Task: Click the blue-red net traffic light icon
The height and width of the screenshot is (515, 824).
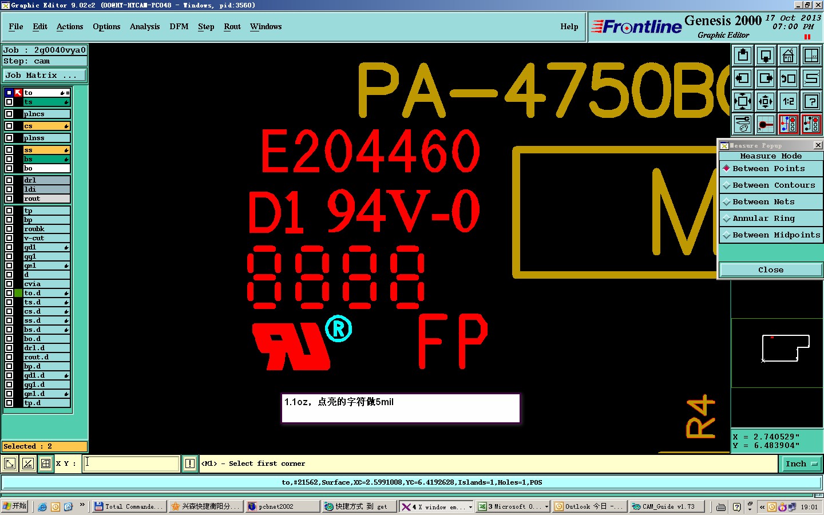Action: (x=789, y=124)
